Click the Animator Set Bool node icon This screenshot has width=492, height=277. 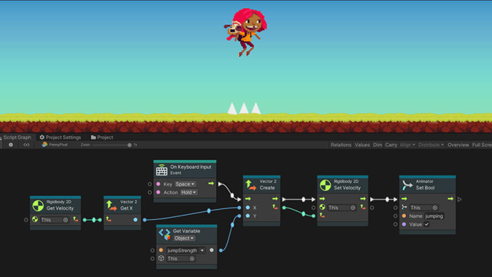click(407, 185)
